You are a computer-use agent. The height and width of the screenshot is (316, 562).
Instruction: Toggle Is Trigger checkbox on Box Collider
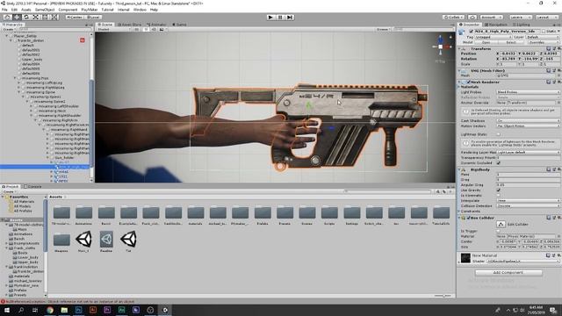pos(499,231)
